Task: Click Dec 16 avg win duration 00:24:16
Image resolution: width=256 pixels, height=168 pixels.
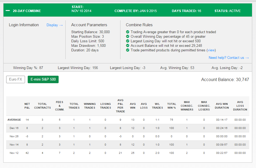Action: (222, 128)
